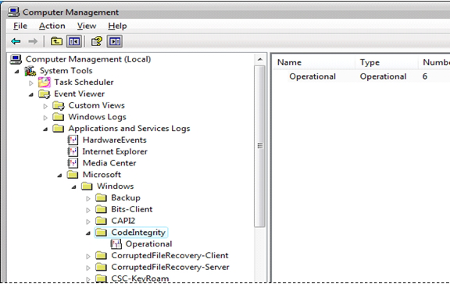Expand the CAPI2 node
450x284 pixels.
88,222
